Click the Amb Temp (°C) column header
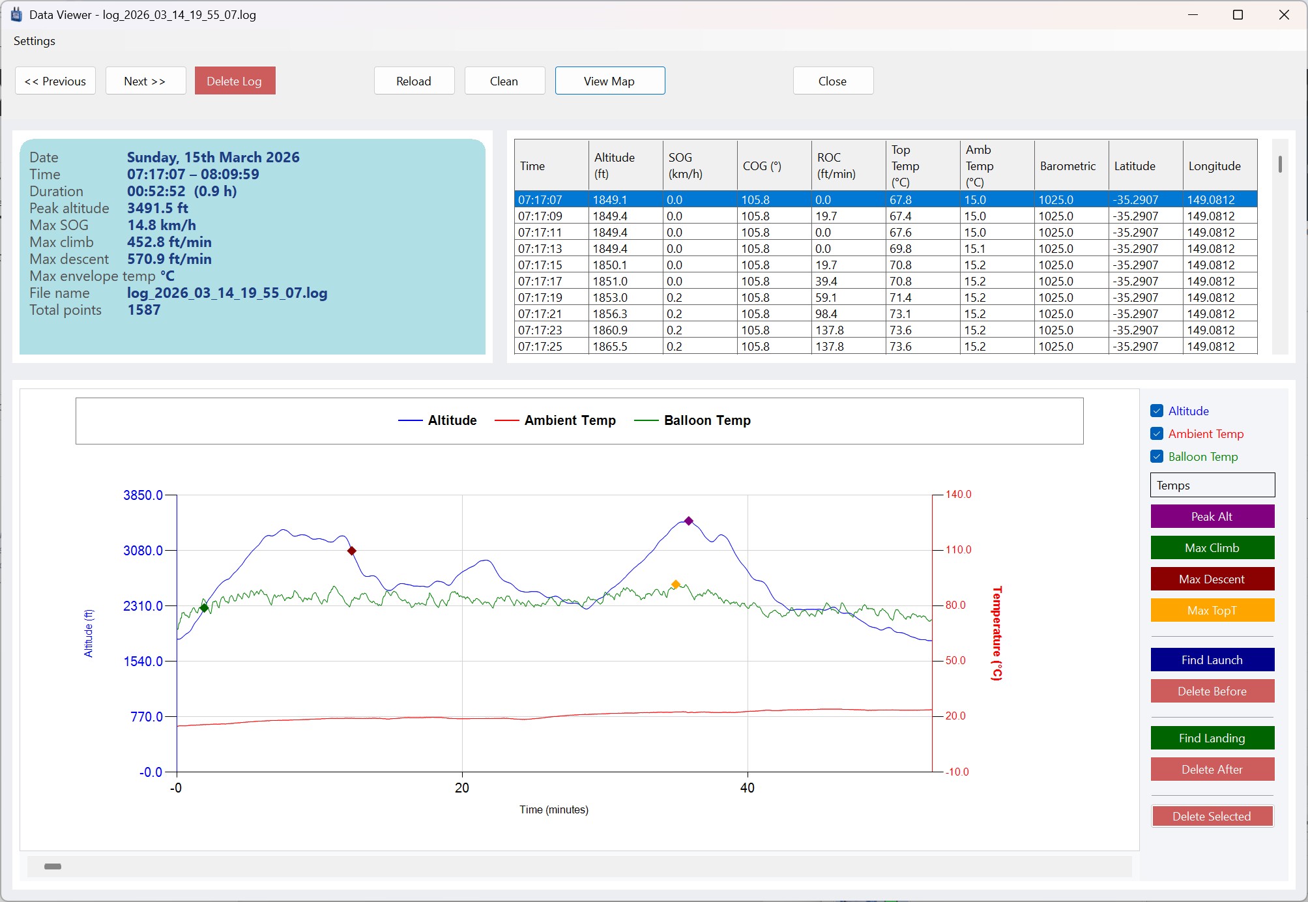This screenshot has height=902, width=1308. (997, 166)
